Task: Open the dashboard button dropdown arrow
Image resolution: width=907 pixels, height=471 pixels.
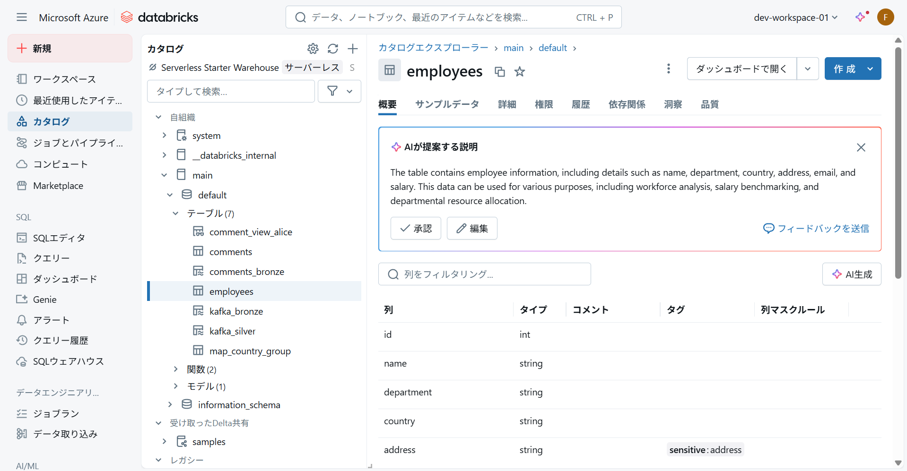Action: click(808, 69)
